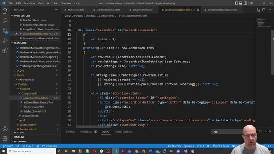Image resolution: width=274 pixels, height=154 pixels.
Task: Open Task View on taskbar
Action: (66, 151)
